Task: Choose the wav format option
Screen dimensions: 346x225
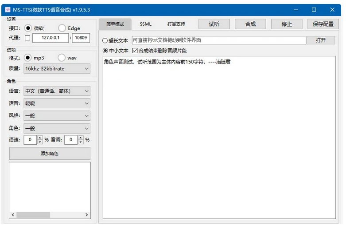Action: coord(62,58)
